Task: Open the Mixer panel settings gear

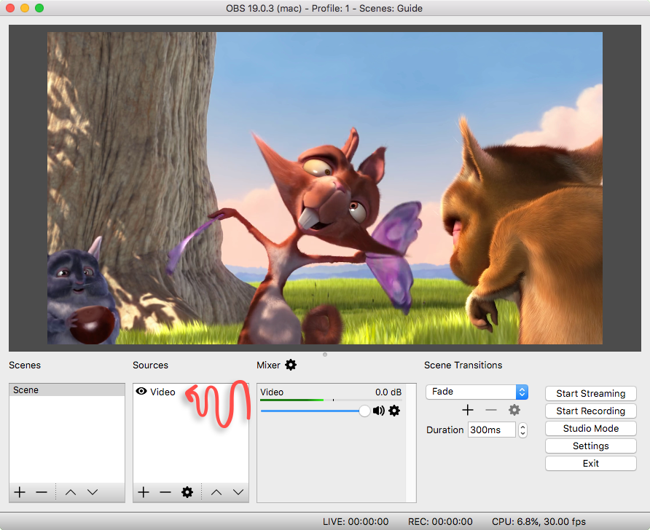Action: click(291, 365)
